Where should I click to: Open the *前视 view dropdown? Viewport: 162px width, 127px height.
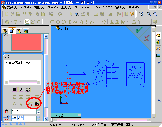pyautogui.click(x=80, y=115)
